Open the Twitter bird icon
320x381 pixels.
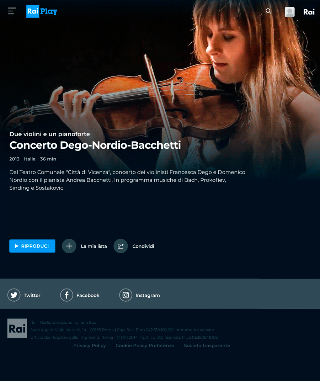click(x=14, y=295)
